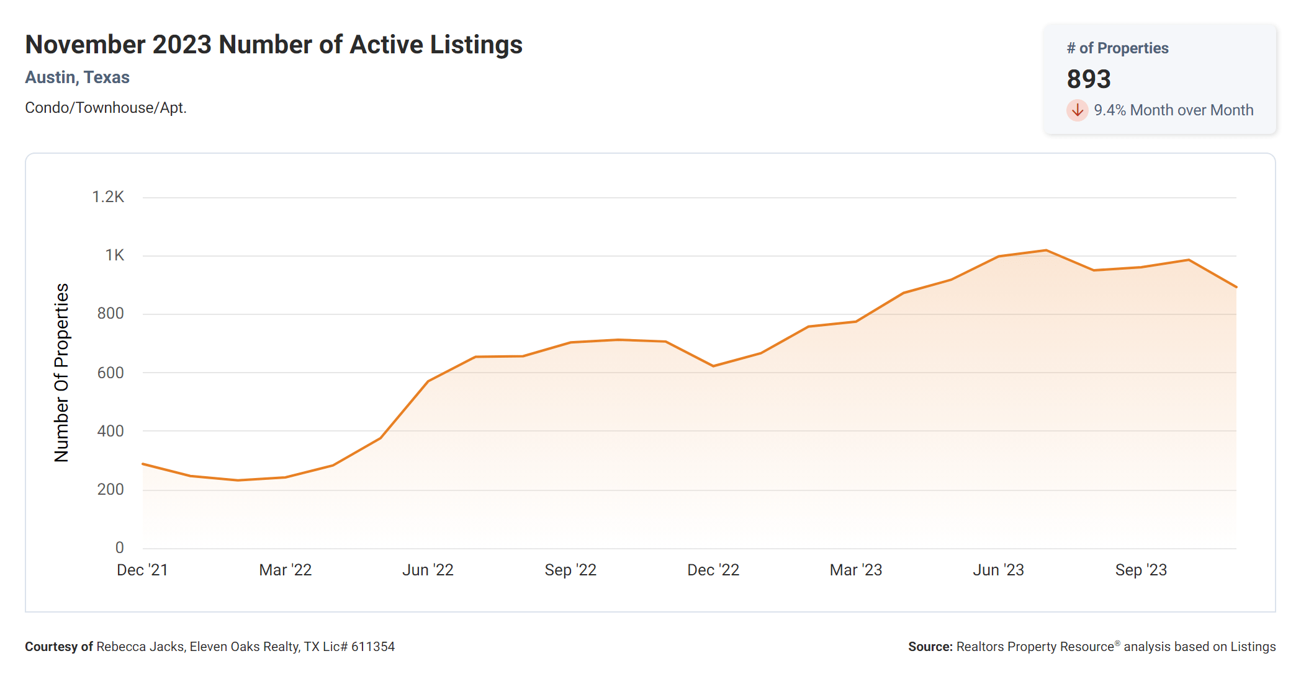The height and width of the screenshot is (682, 1301).
Task: Click the 200 y-axis label
Action: 110,489
